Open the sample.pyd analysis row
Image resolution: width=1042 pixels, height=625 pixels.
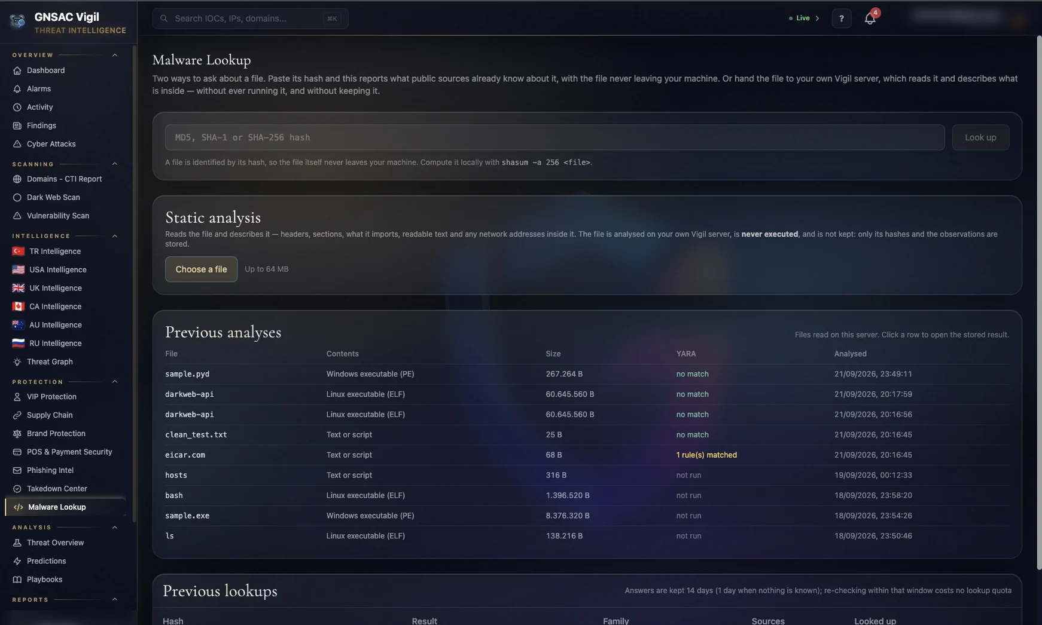587,374
